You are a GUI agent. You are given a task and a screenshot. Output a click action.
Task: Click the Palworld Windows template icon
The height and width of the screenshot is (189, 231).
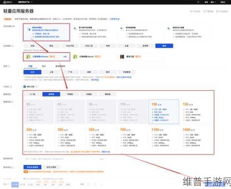[x=28, y=56]
